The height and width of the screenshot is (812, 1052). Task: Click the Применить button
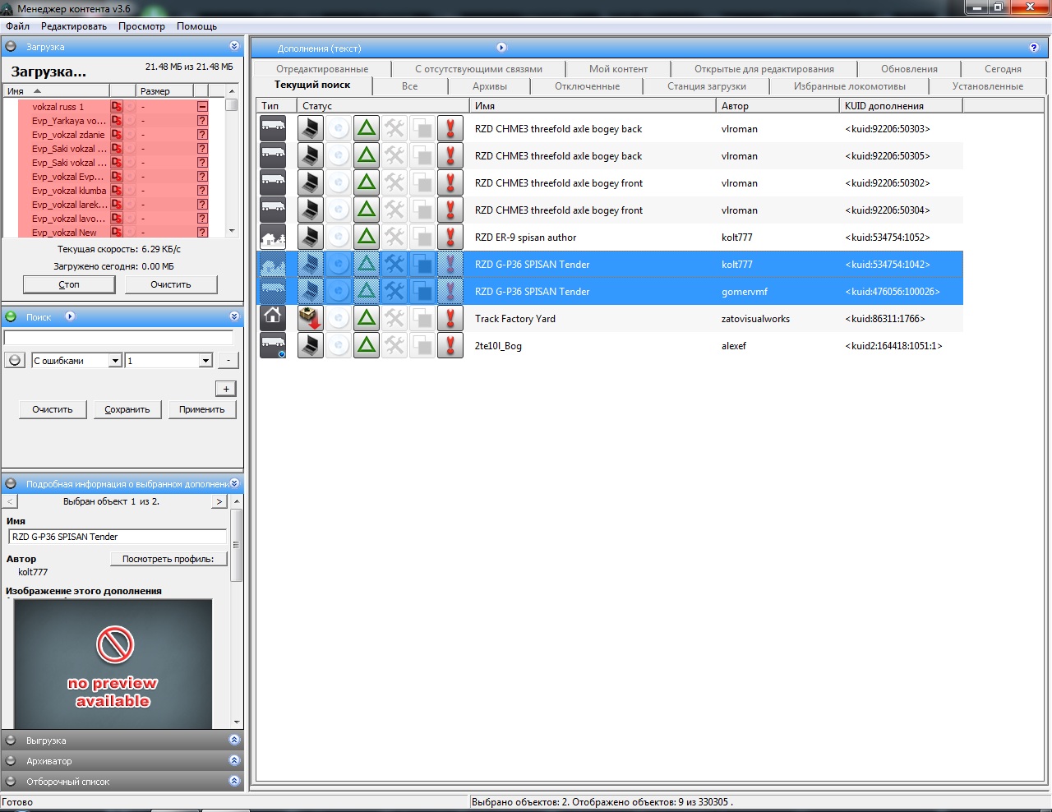(201, 409)
